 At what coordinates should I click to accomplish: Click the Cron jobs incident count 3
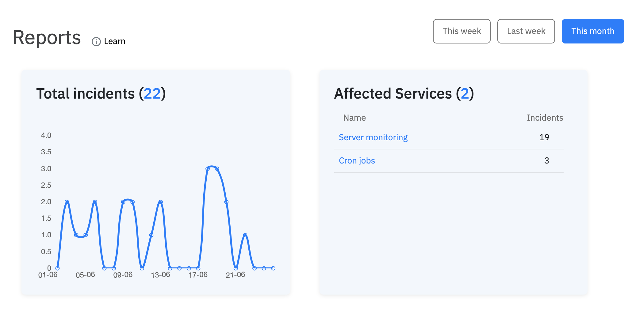pos(546,161)
